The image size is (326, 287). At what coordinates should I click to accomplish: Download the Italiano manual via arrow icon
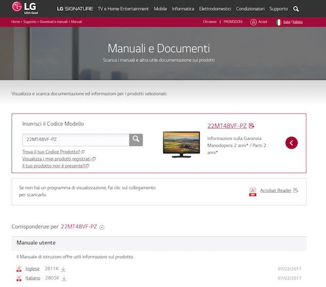point(64,278)
